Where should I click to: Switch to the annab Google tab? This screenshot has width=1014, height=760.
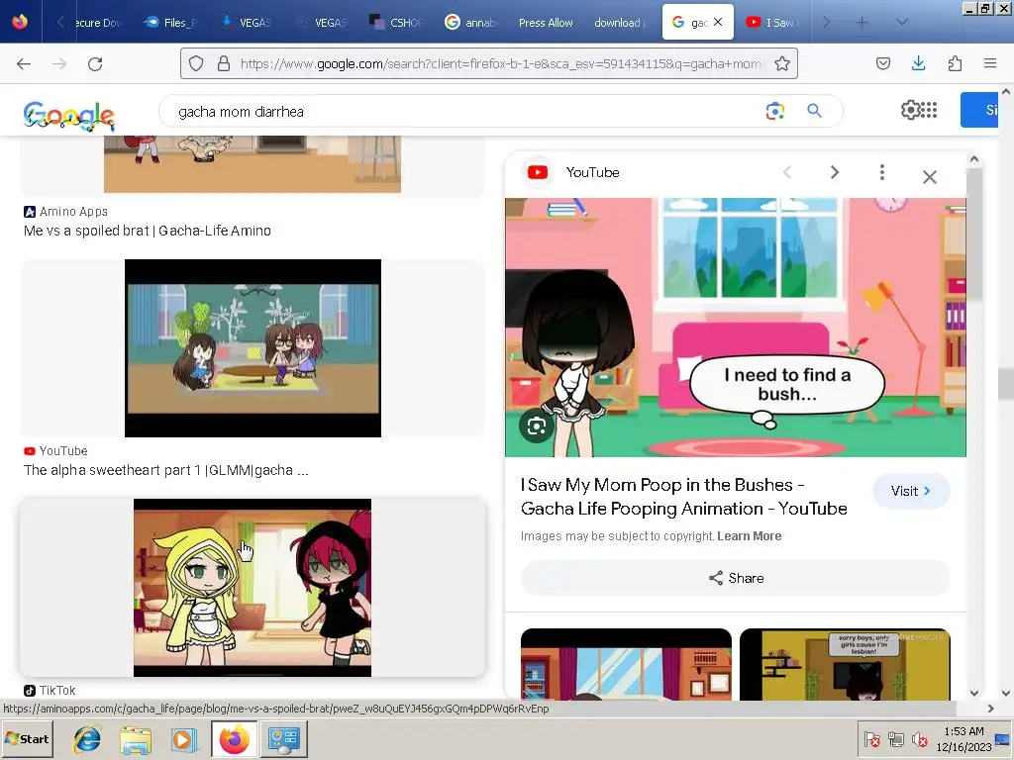click(x=470, y=23)
